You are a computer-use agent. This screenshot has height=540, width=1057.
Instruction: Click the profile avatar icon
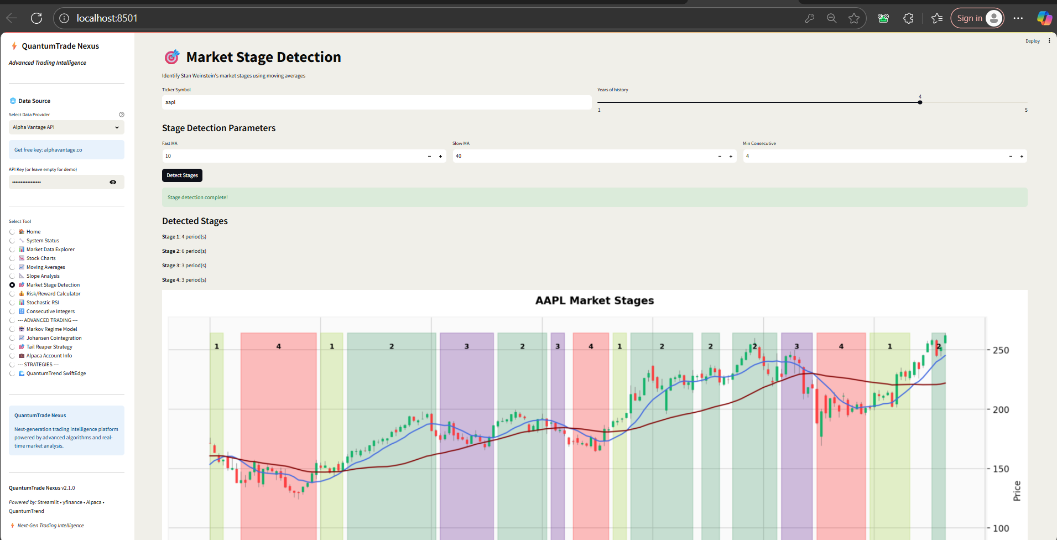click(994, 18)
